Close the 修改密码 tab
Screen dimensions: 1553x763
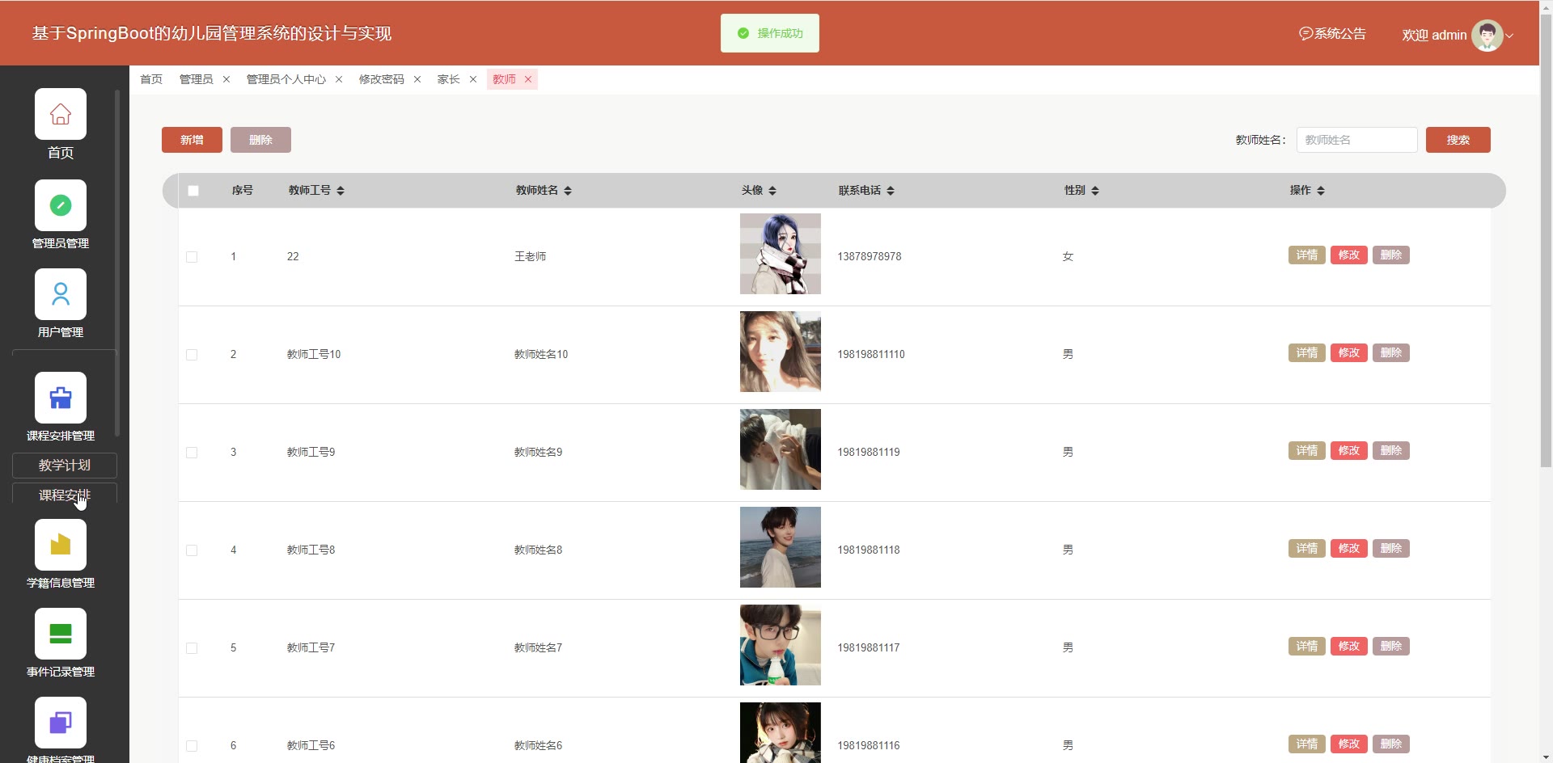[x=417, y=79]
